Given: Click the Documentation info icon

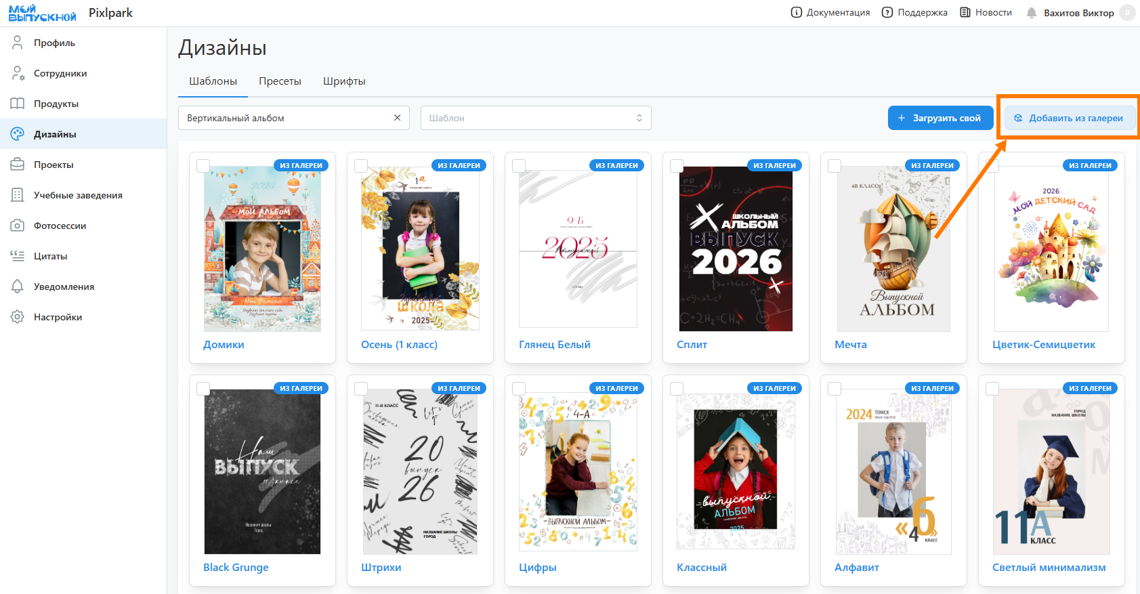Looking at the screenshot, I should click(797, 12).
